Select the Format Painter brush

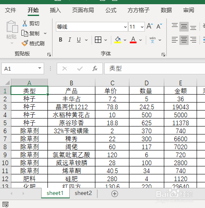point(25,43)
